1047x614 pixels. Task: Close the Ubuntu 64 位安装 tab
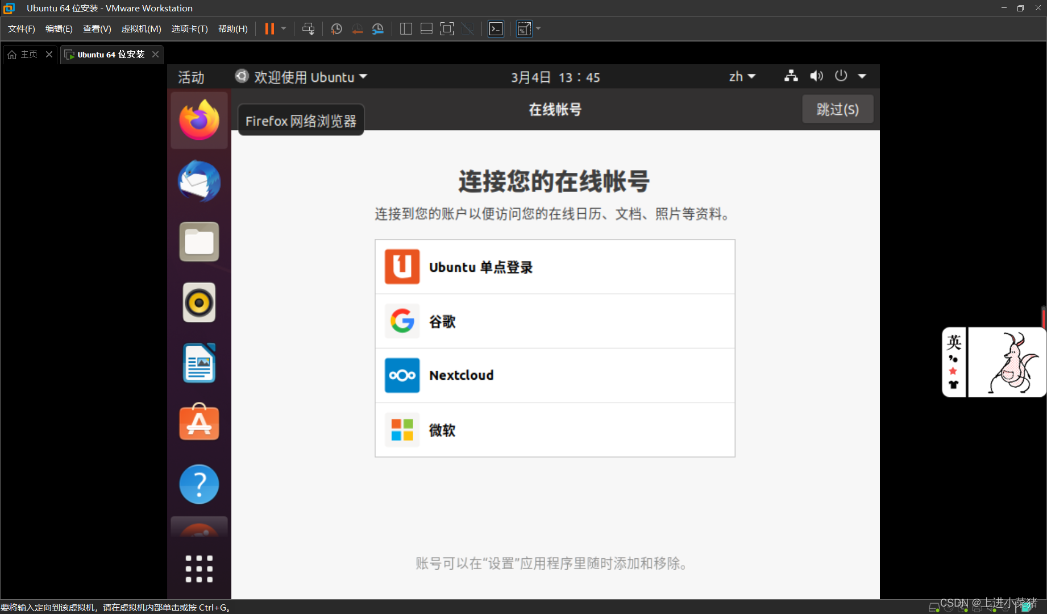(155, 55)
